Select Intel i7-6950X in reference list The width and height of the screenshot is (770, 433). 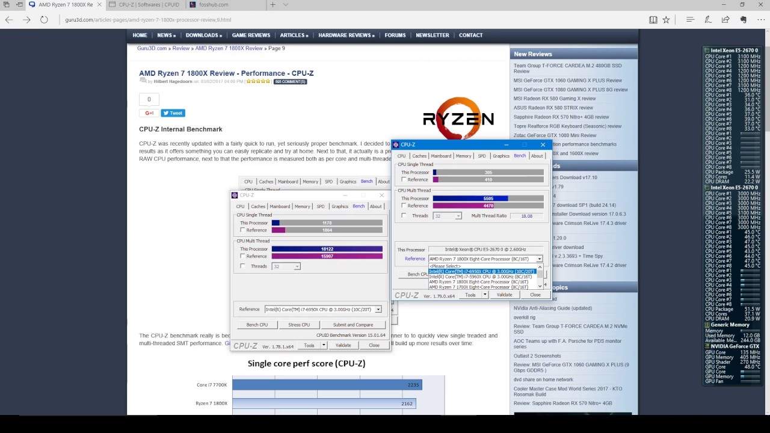point(481,271)
